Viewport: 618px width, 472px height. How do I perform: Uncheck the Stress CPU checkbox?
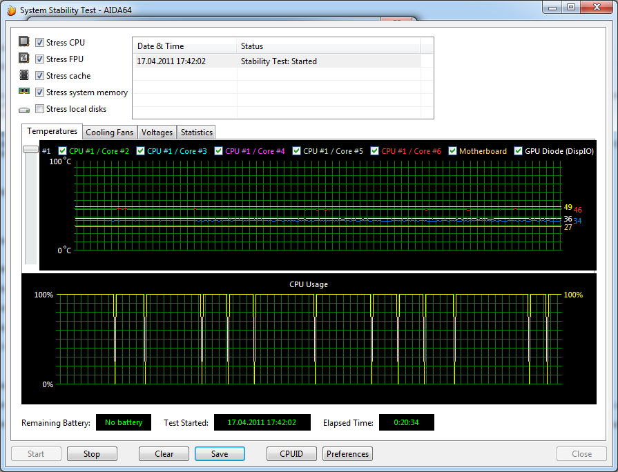tap(39, 43)
